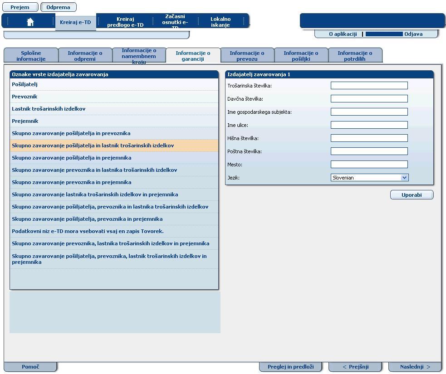The width and height of the screenshot is (446, 374).
Task: Open the Jezik language dropdown
Action: [x=369, y=178]
